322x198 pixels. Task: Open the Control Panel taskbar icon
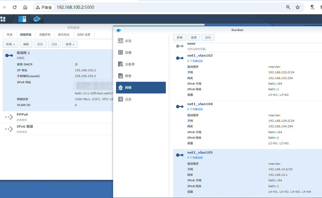point(22,19)
